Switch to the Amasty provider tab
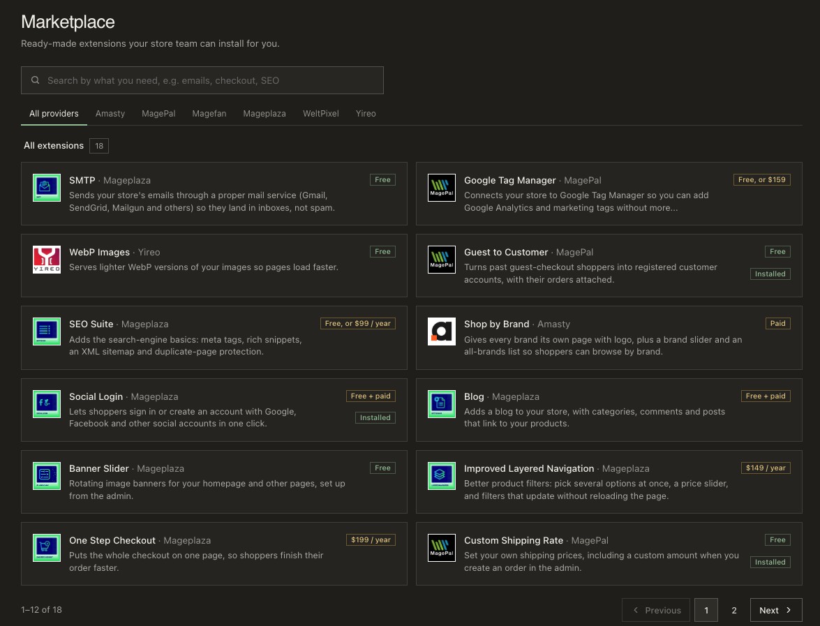Viewport: 820px width, 626px height. pyautogui.click(x=110, y=114)
